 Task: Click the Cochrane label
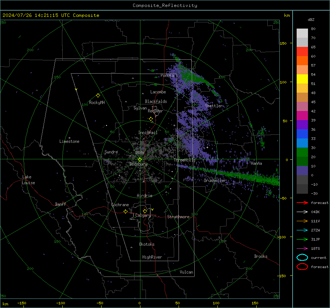pyautogui.click(x=120, y=205)
